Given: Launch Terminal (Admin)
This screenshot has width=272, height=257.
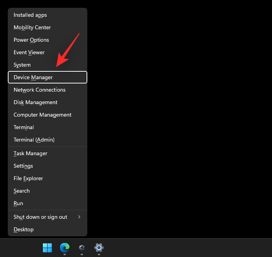Looking at the screenshot, I should tap(48, 140).
